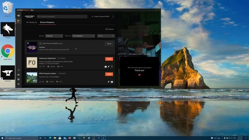The width and height of the screenshot is (249, 140).
Task: Open the 1.17.1 game version dropdown
Action: click(106, 36)
